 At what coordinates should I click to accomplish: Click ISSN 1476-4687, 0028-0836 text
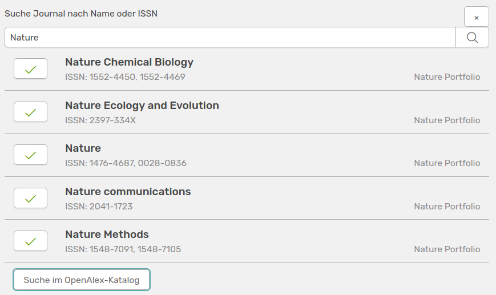126,163
